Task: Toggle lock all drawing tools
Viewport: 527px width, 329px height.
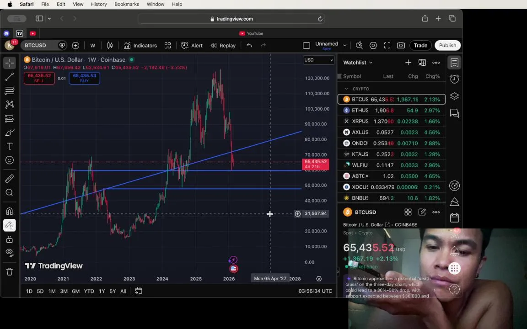Action: (10, 239)
